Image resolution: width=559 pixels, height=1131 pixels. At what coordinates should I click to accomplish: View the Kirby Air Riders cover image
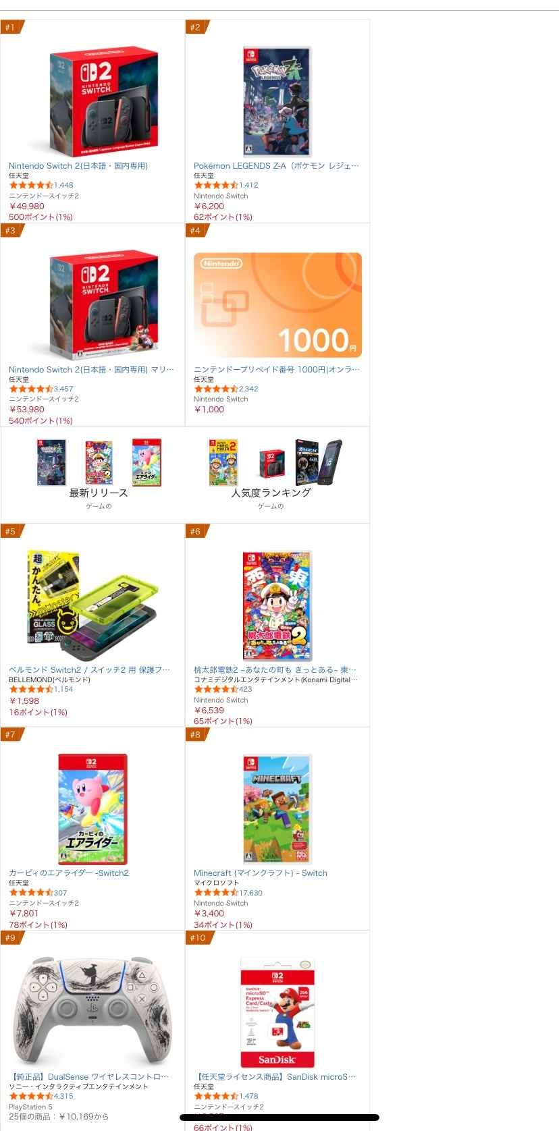(93, 809)
